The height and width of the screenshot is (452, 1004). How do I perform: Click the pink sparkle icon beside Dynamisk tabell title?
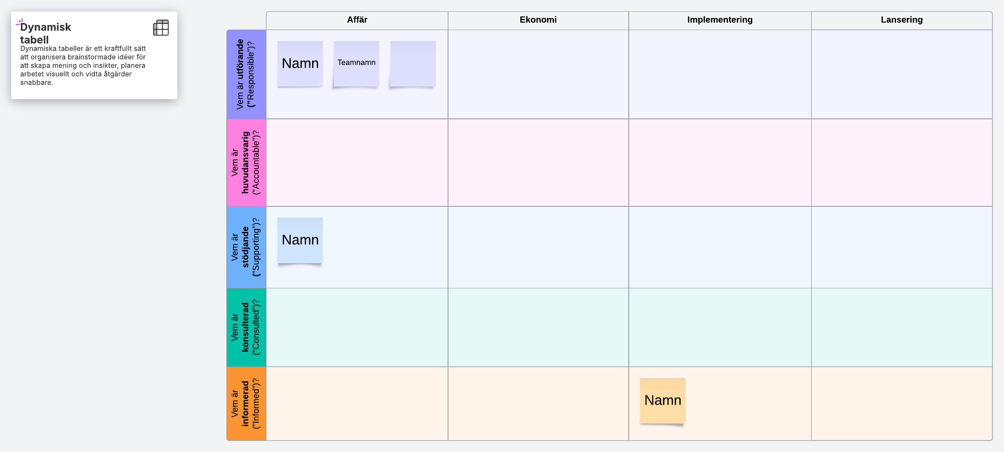[x=19, y=23]
